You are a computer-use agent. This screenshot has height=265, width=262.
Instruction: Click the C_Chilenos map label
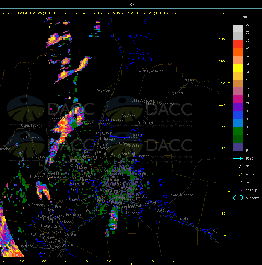point(30,137)
